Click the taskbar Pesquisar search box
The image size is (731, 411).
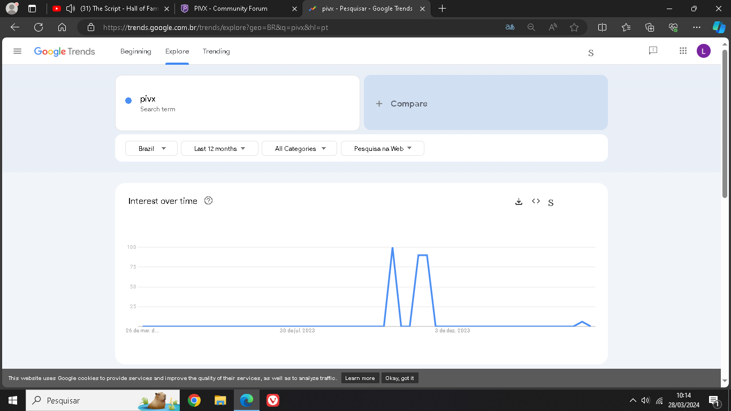pos(103,400)
